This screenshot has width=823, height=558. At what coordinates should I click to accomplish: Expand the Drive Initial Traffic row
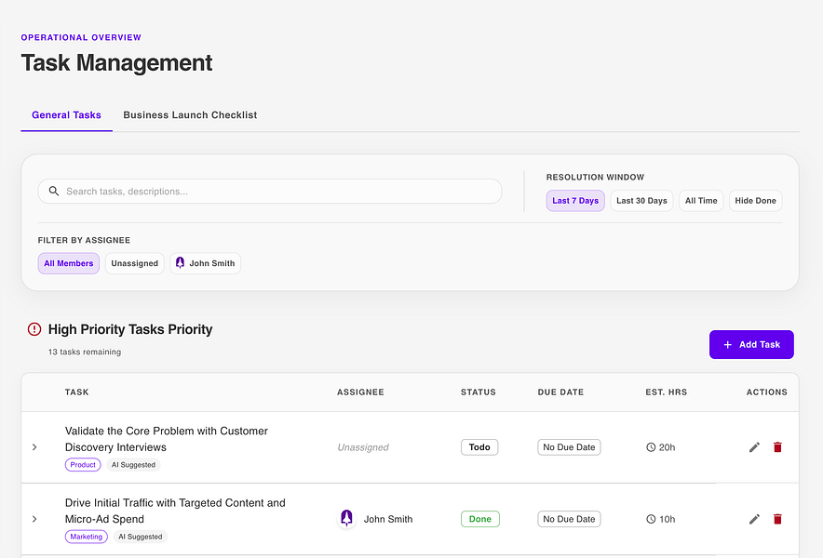pyautogui.click(x=34, y=519)
